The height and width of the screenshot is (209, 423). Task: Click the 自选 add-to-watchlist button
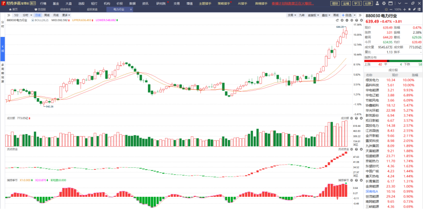point(346,15)
